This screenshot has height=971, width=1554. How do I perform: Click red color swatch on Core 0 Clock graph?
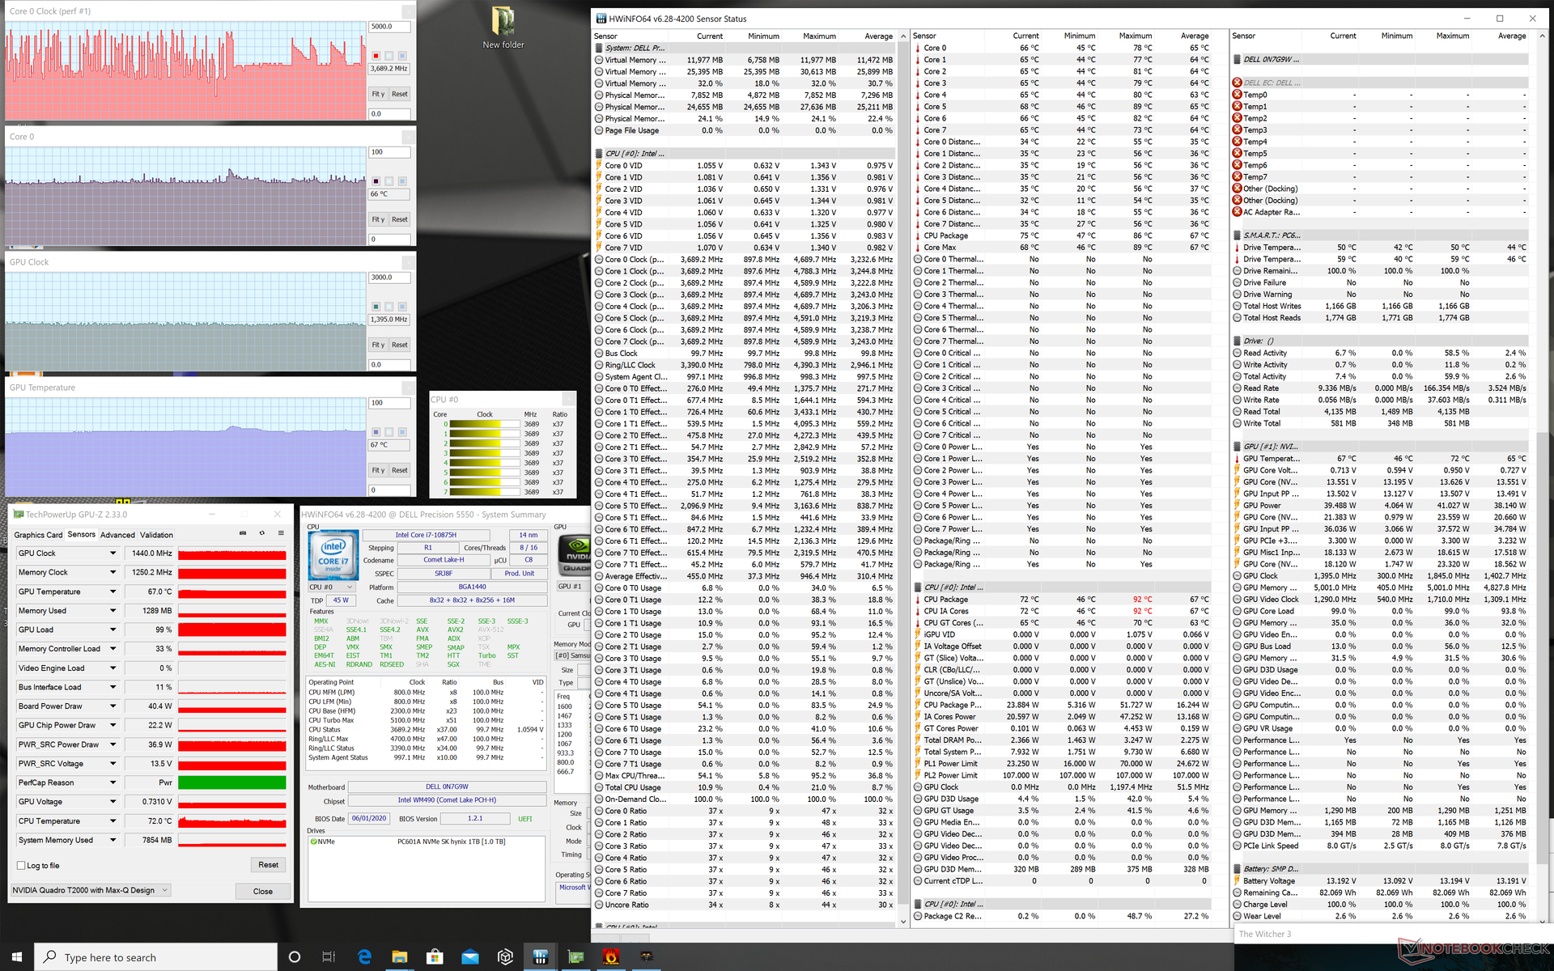376,56
